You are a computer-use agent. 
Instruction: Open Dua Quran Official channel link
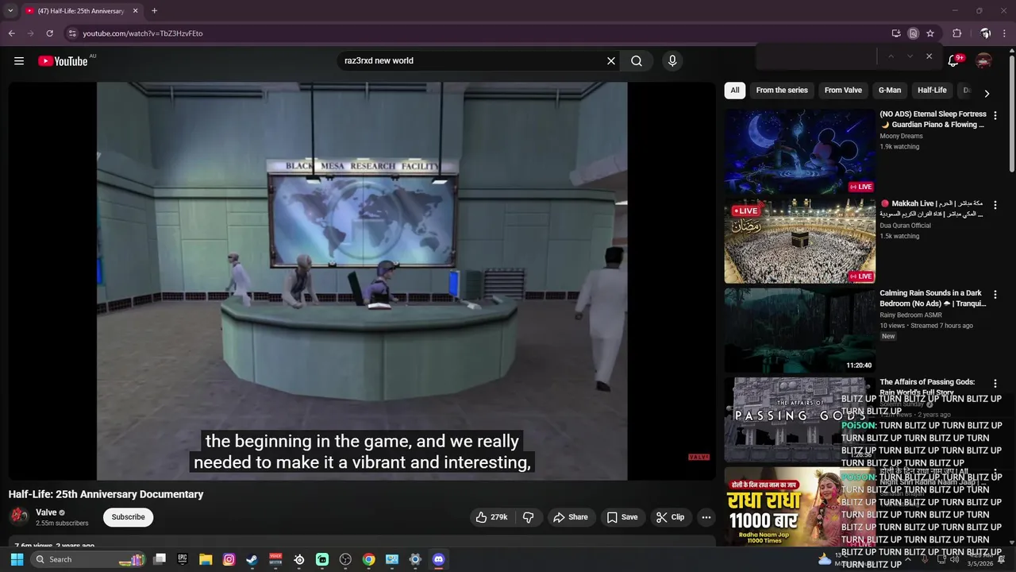click(x=905, y=226)
